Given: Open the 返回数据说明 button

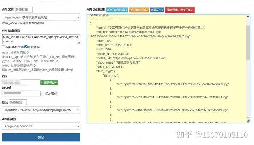Looking at the screenshot, I should (x=139, y=10).
